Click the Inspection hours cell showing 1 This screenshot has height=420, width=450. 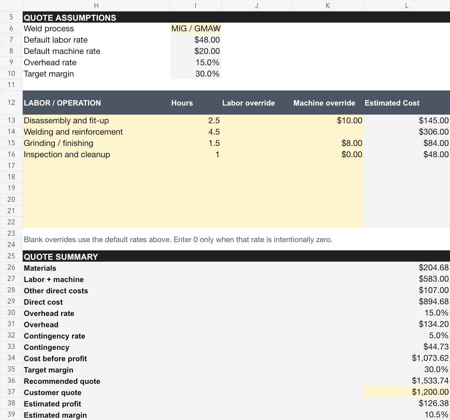tap(196, 155)
